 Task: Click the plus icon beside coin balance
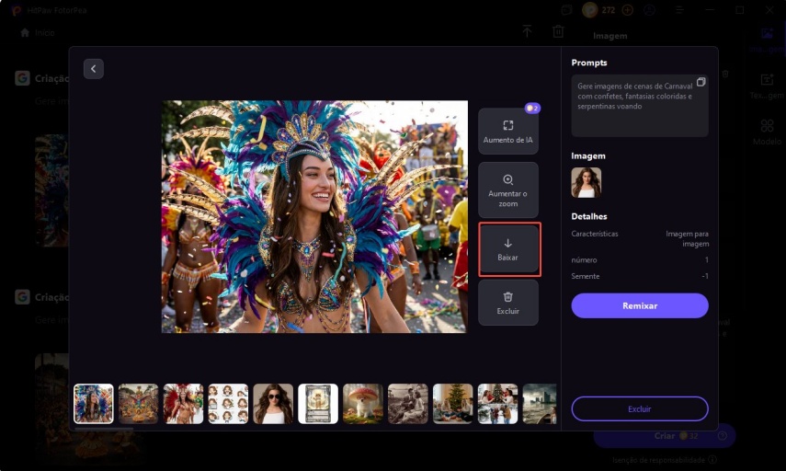(627, 10)
